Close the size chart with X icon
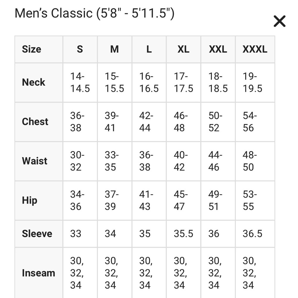 pos(280,21)
